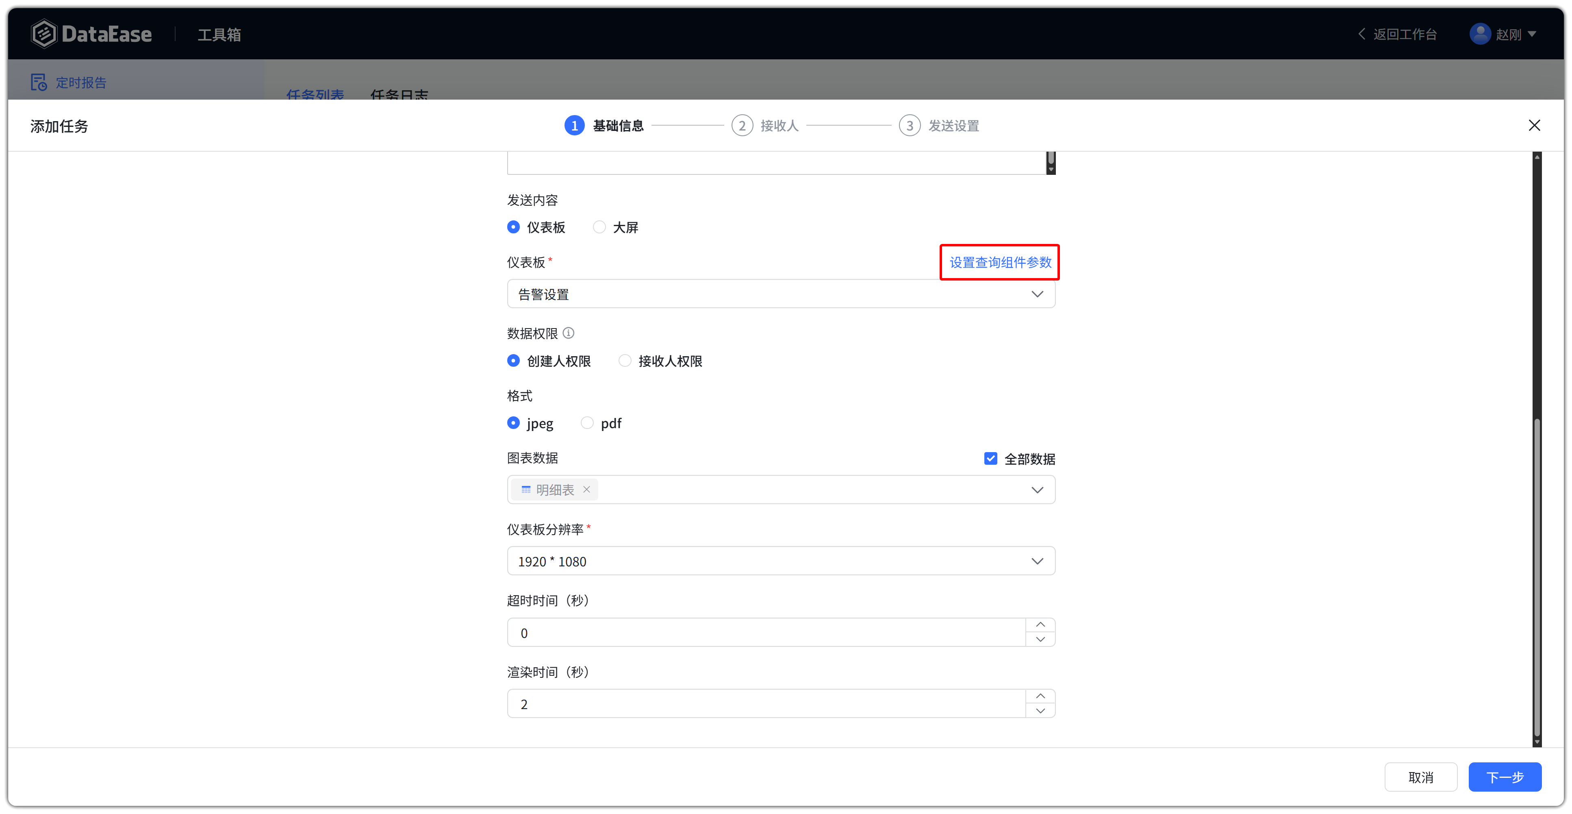Select the 仪表板 radio option
The image size is (1572, 814).
(x=513, y=227)
